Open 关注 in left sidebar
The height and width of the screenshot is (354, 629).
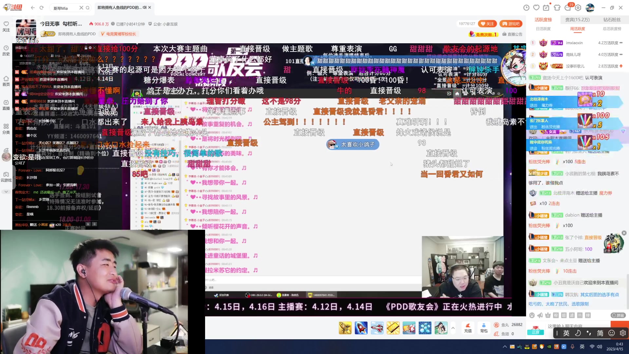click(6, 27)
